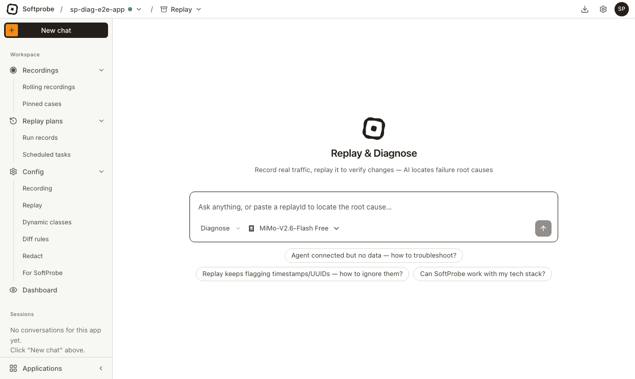The image size is (635, 379).
Task: Click the Softprobe logo icon in header
Action: click(12, 9)
